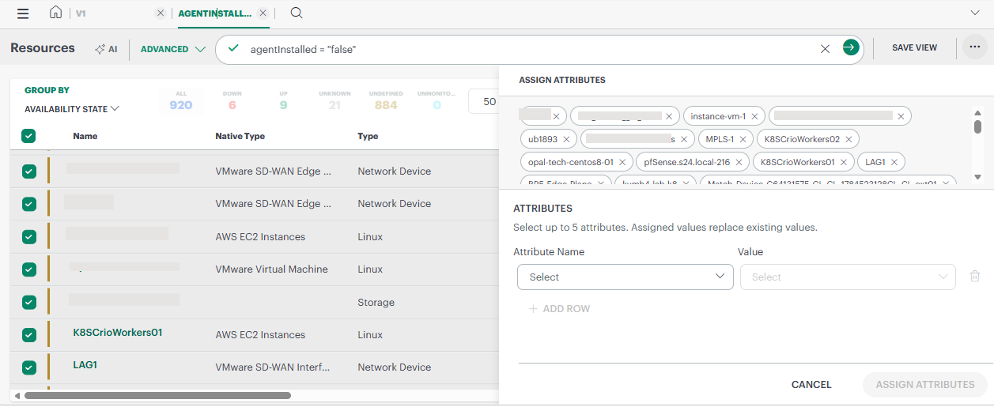Run the query with green arrow

point(850,48)
